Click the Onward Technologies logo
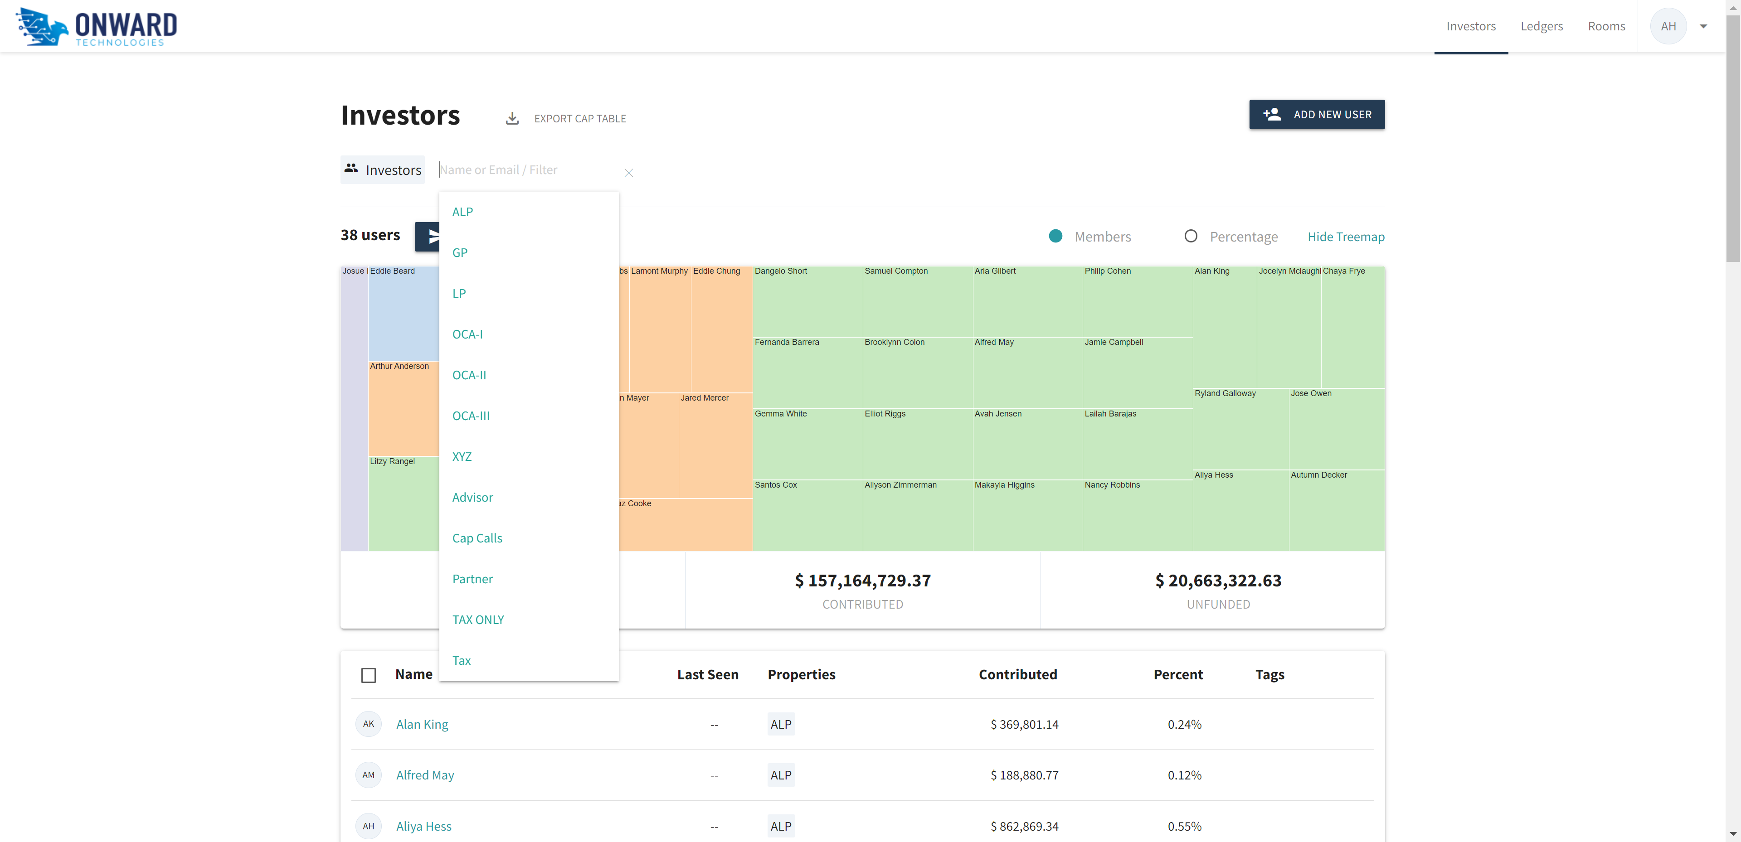This screenshot has width=1741, height=842. point(96,26)
